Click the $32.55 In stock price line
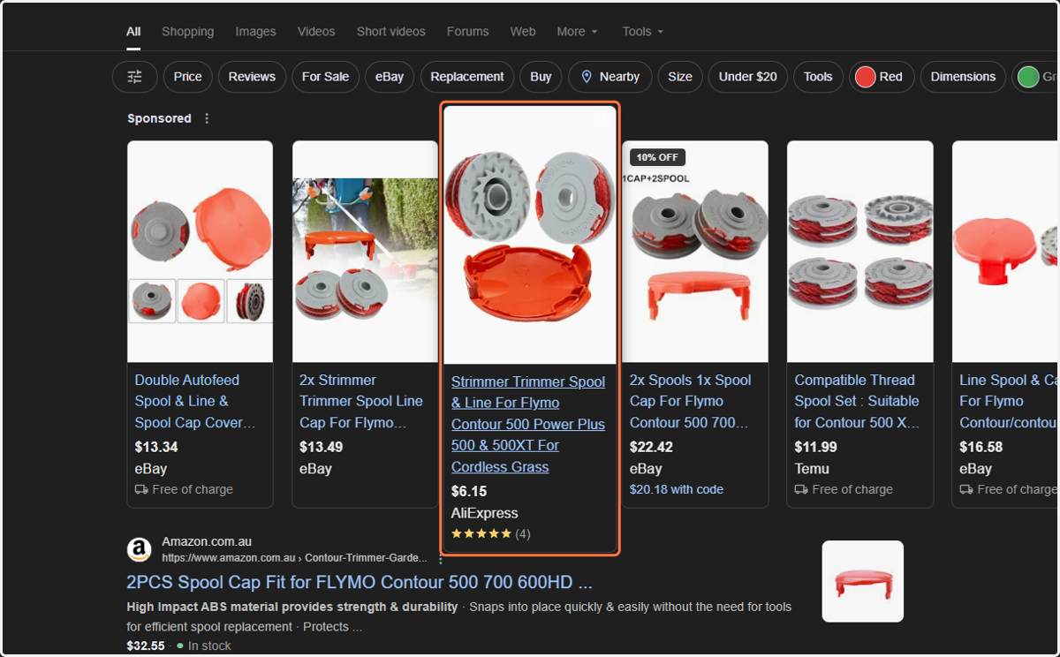The height and width of the screenshot is (657, 1060). (178, 646)
